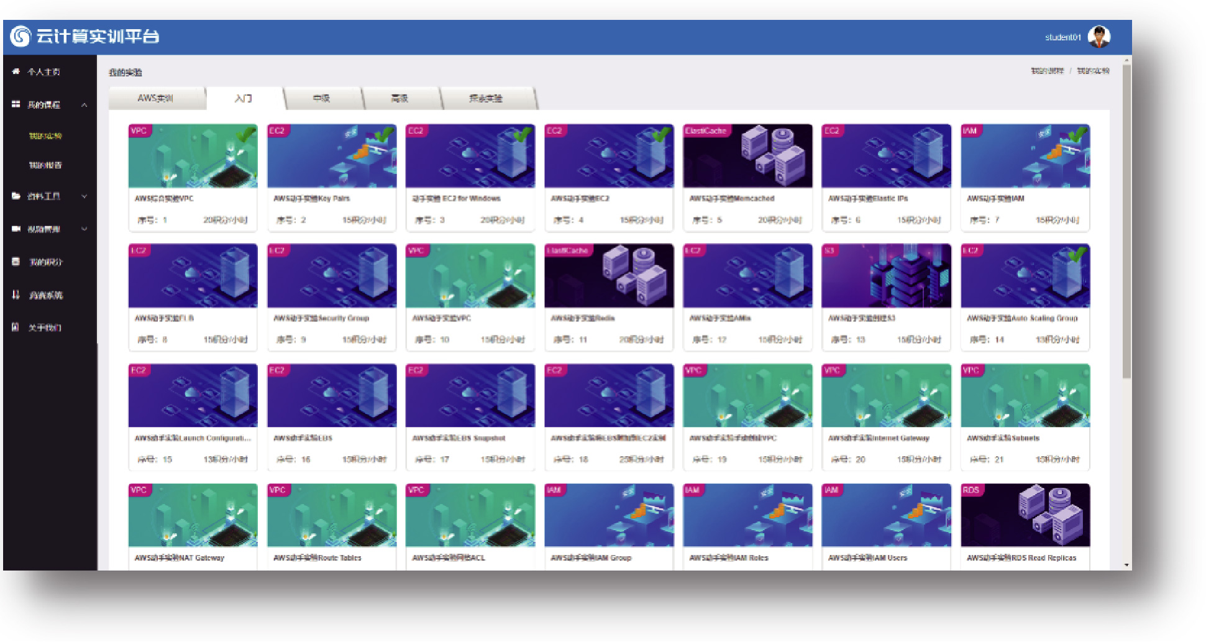Click the video camera icon in sidebar
The width and height of the screenshot is (1206, 642).
point(16,229)
